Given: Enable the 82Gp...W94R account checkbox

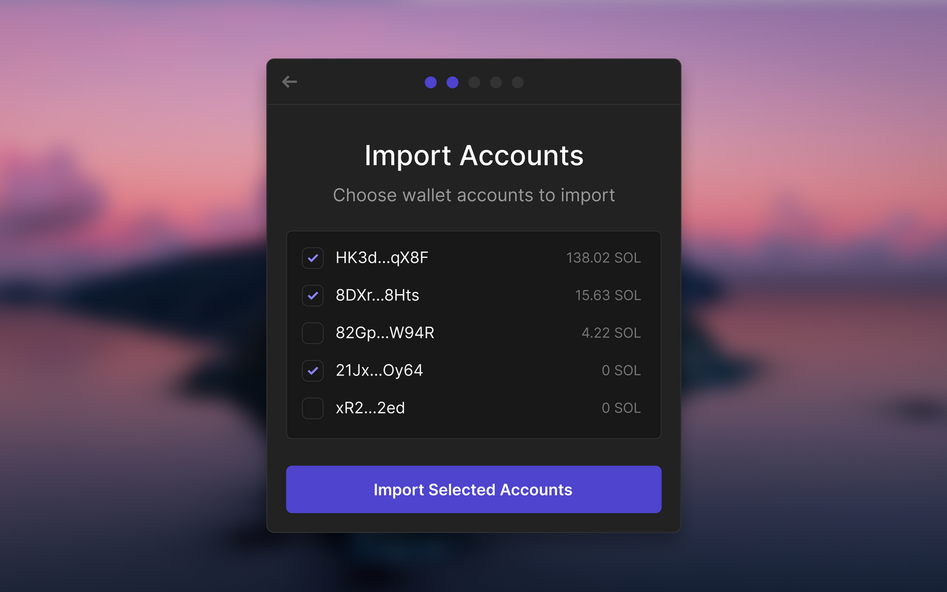Looking at the screenshot, I should coord(313,333).
